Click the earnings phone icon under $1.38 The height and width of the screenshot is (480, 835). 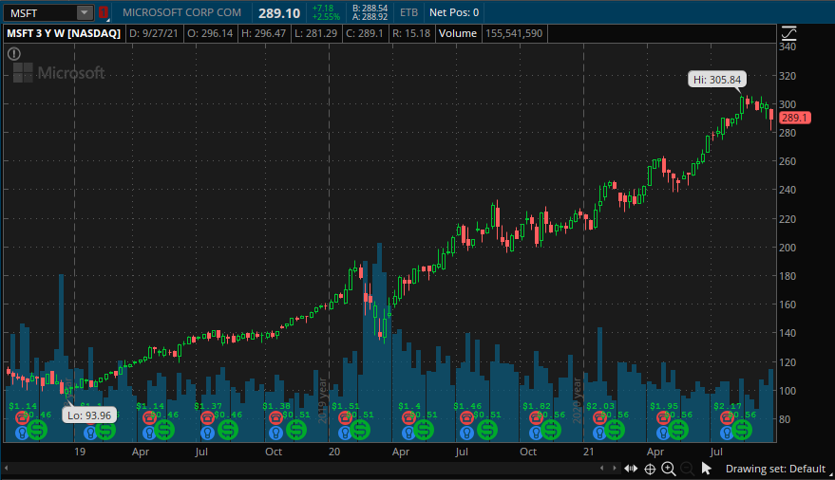[275, 417]
